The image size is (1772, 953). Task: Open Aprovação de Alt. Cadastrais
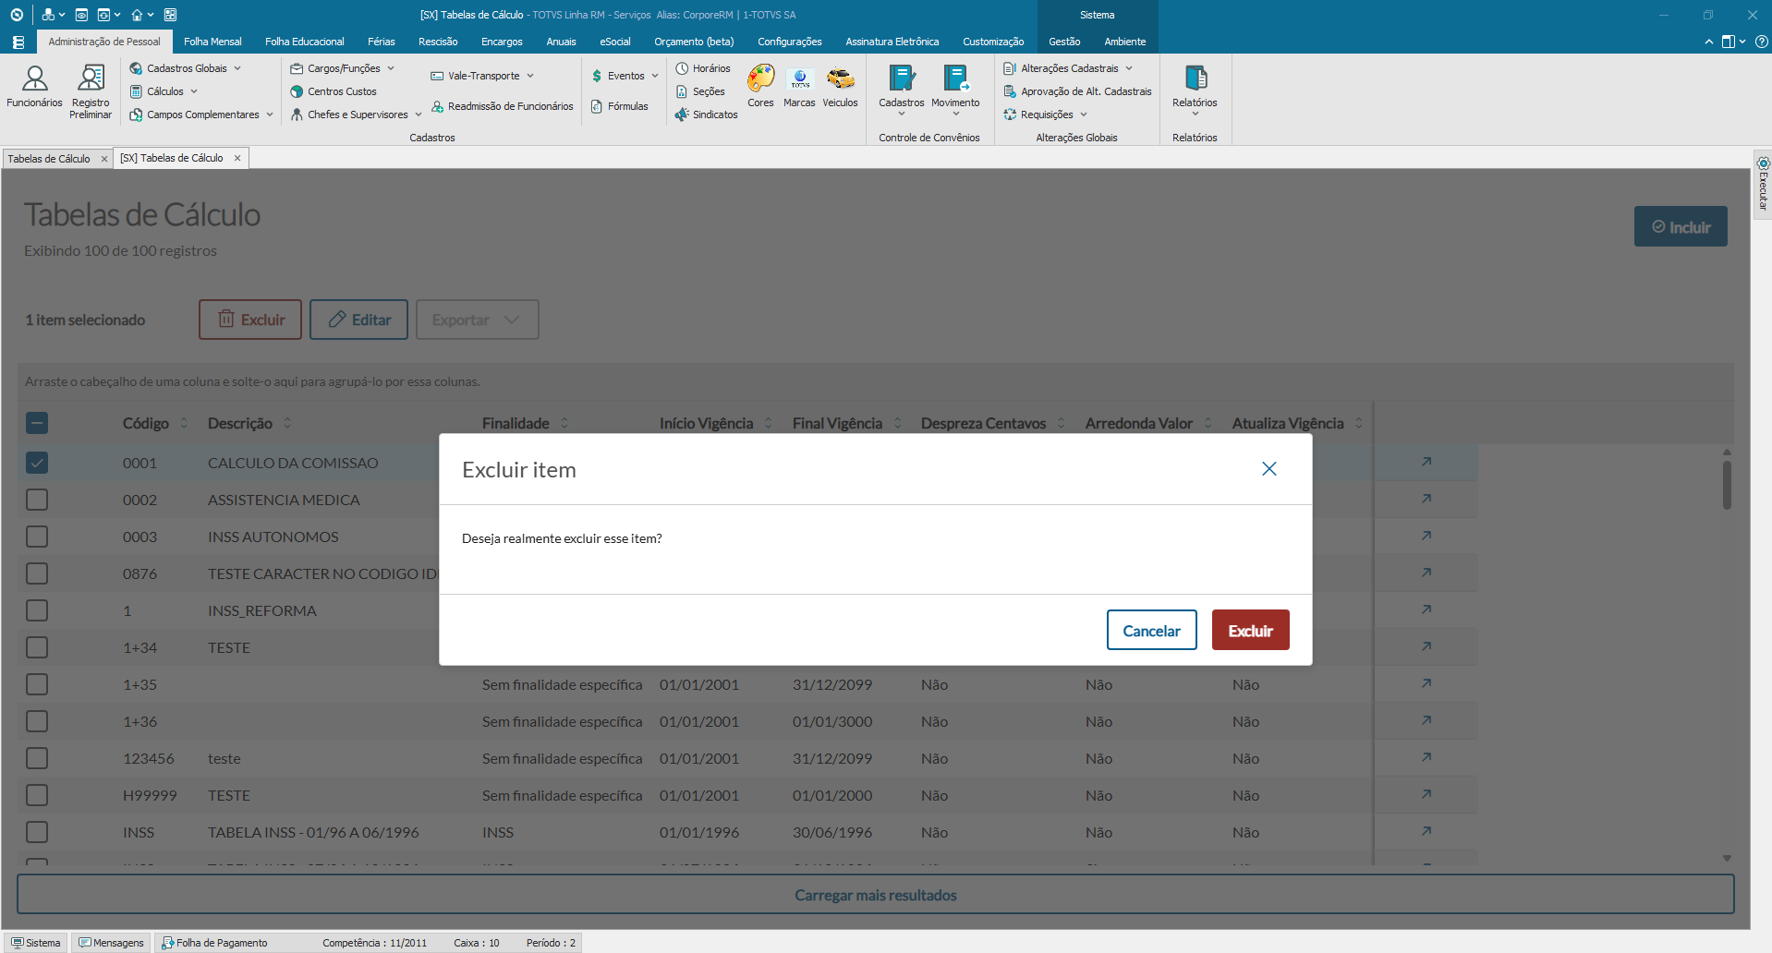pos(1077,91)
